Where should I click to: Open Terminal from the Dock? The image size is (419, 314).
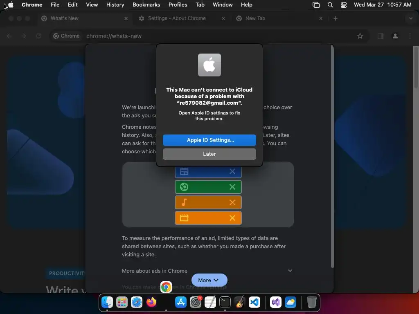(x=225, y=302)
